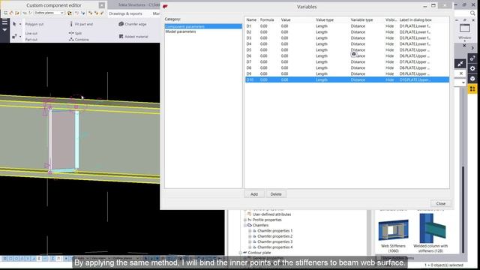Select User-defined attributes tree item
This screenshot has height=270, width=480.
coord(271,214)
